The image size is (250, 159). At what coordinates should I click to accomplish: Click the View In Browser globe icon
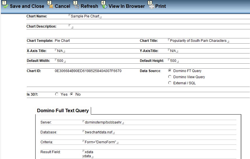tap(105, 6)
